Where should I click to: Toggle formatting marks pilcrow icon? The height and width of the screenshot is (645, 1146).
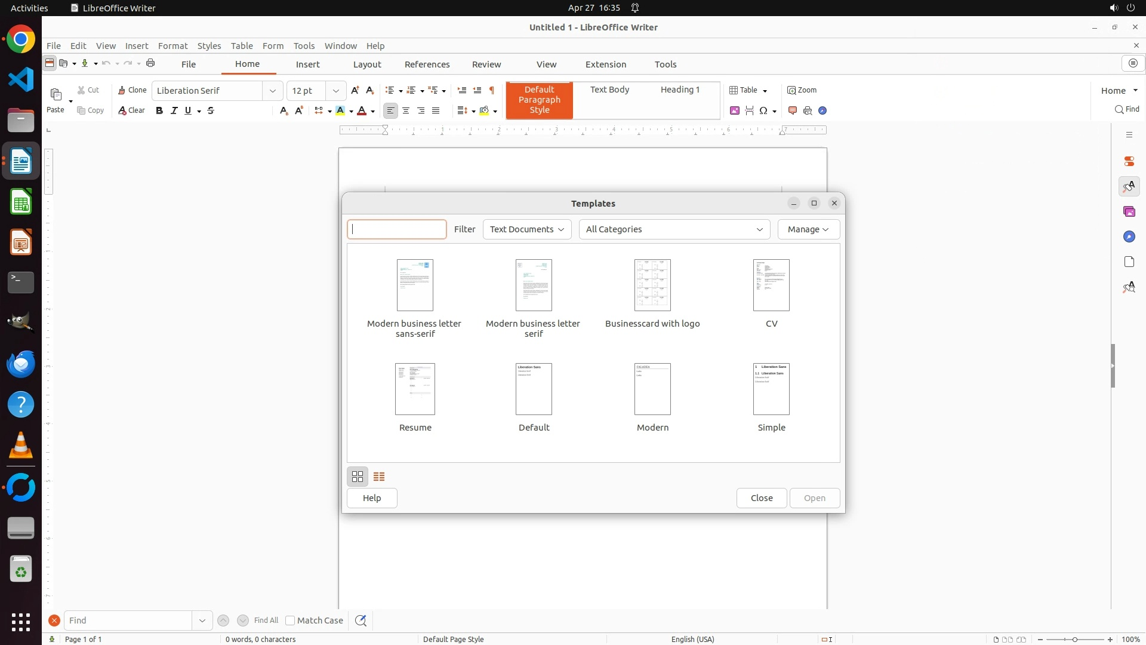492,90
